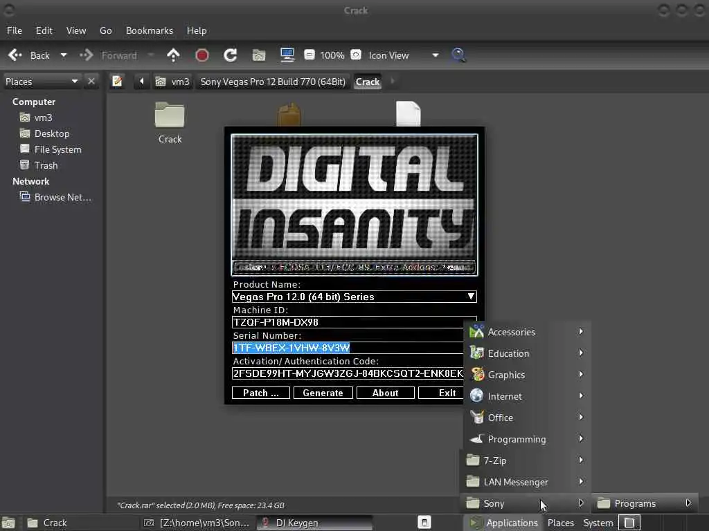Click the red Stop loading icon

coord(202,55)
